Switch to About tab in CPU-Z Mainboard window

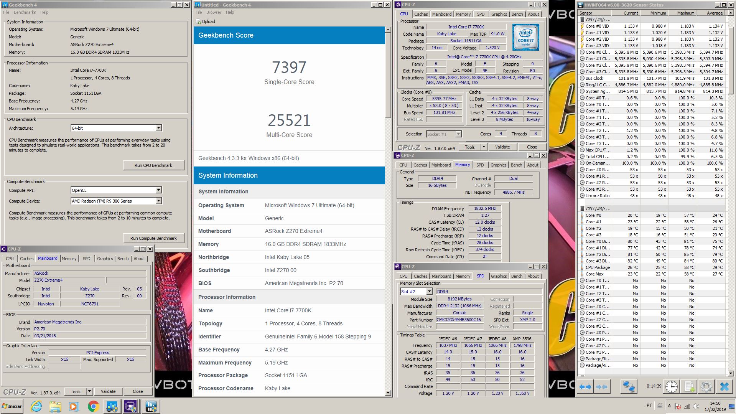139,259
